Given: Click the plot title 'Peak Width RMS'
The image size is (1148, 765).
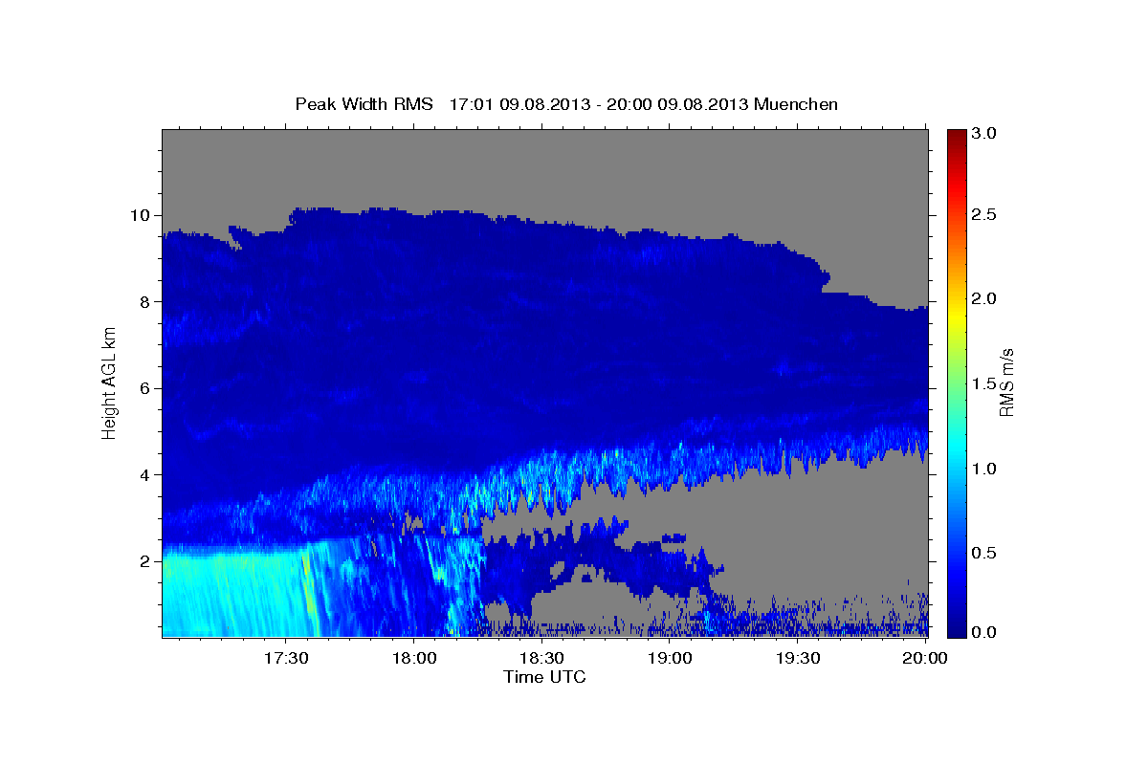Looking at the screenshot, I should pos(364,104).
